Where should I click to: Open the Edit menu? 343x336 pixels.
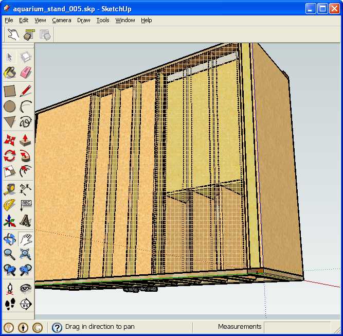(x=24, y=20)
